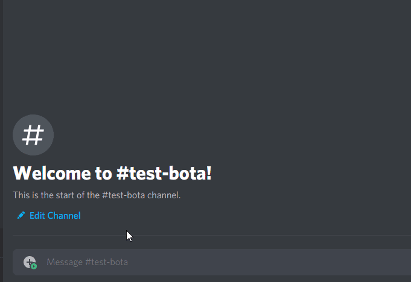Click the green badge on the attach icon
The height and width of the screenshot is (282, 411).
coord(34,266)
